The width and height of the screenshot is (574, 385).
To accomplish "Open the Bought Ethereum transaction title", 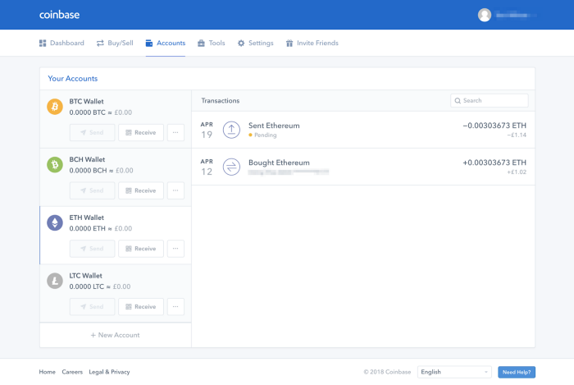I will [279, 163].
